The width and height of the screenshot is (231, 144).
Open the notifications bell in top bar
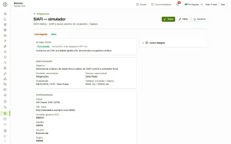click(x=177, y=4)
